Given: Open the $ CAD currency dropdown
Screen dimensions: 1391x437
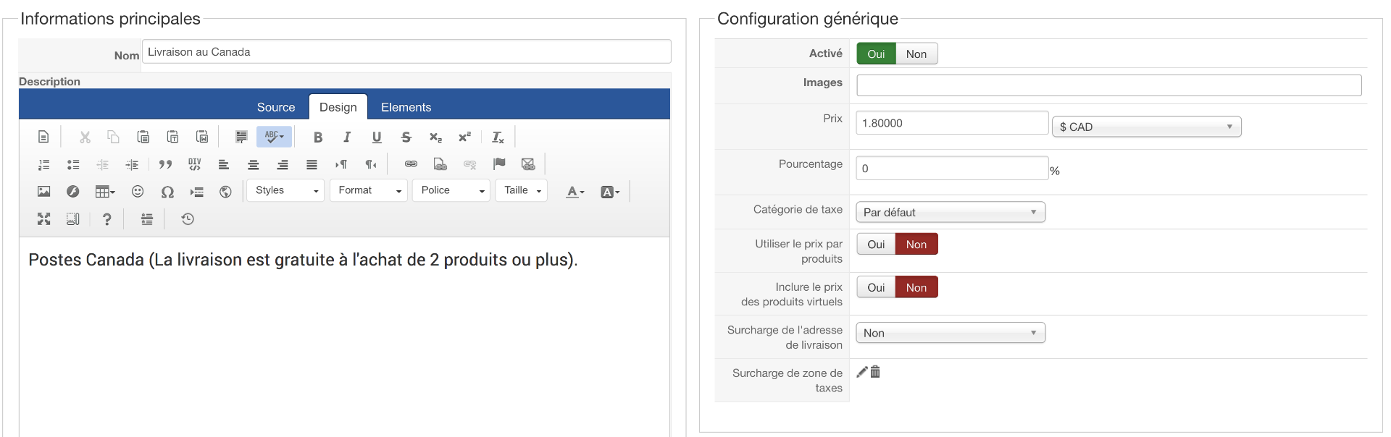Looking at the screenshot, I should 1146,127.
